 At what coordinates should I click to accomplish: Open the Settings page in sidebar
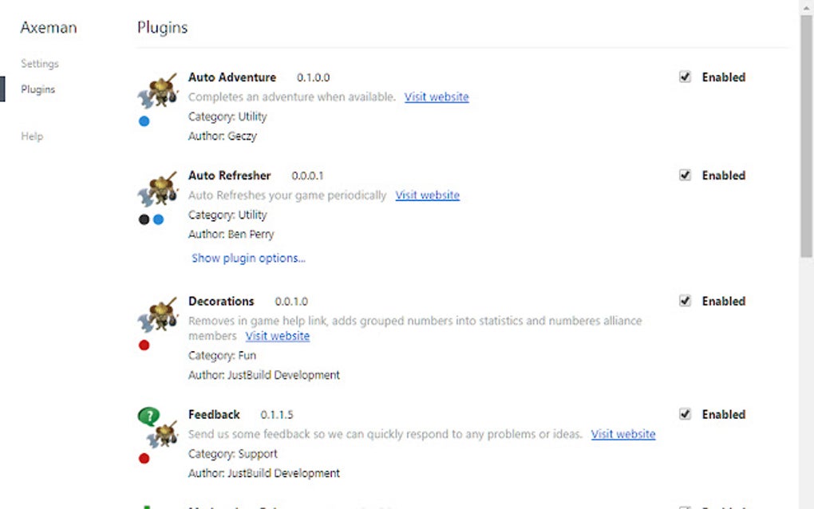pyautogui.click(x=40, y=64)
